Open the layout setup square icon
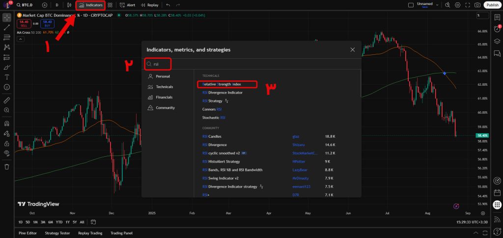Viewport: 503px width, 238px height. pos(411,5)
